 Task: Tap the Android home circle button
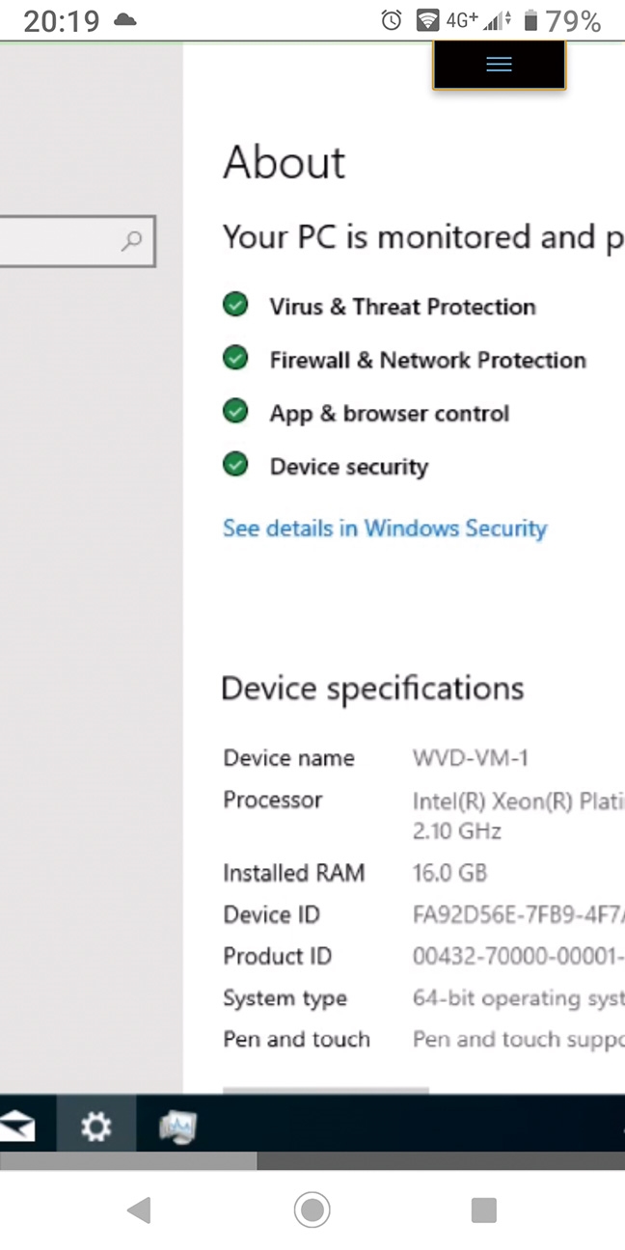coord(312,1209)
